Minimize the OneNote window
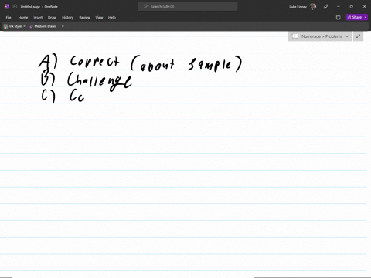This screenshot has height=278, width=371. (339, 7)
